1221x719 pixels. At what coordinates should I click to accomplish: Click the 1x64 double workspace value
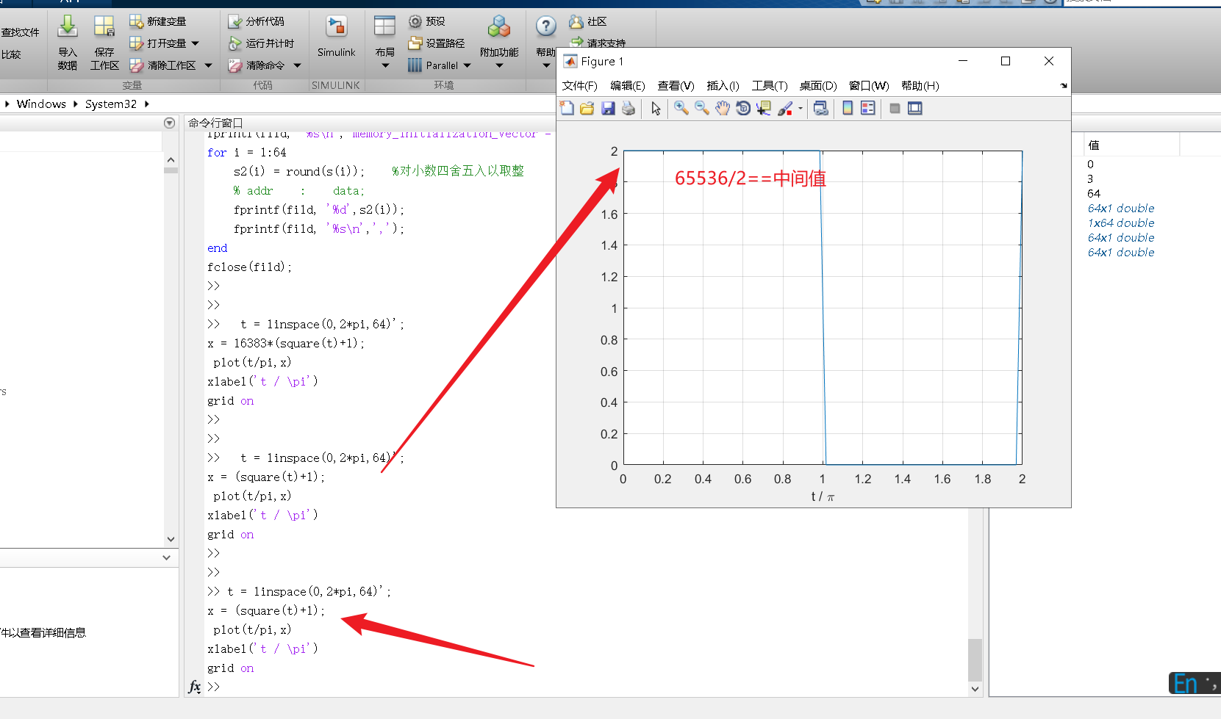tap(1121, 223)
